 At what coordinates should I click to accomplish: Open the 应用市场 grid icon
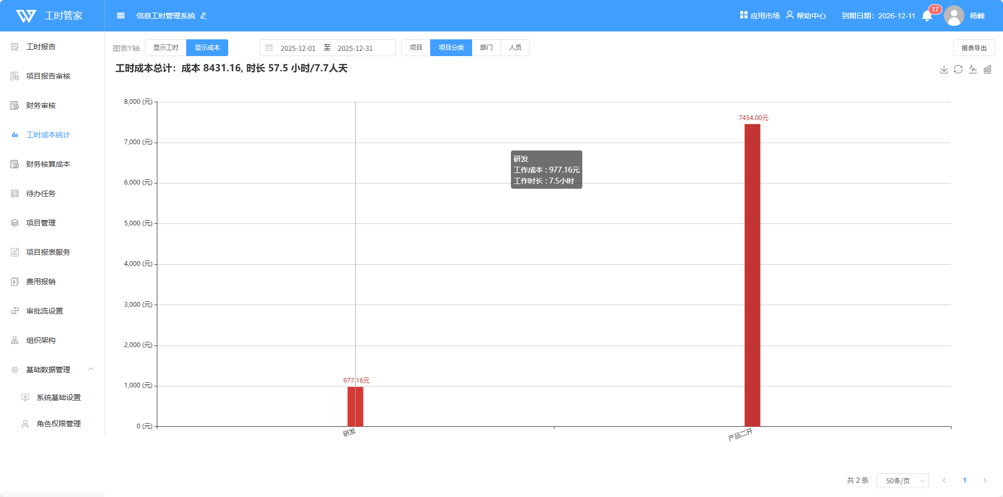743,15
